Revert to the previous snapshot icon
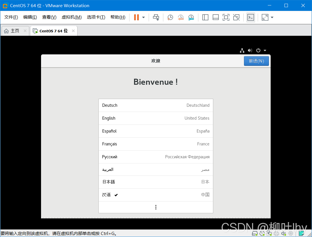This screenshot has width=312, height=237. (181, 17)
